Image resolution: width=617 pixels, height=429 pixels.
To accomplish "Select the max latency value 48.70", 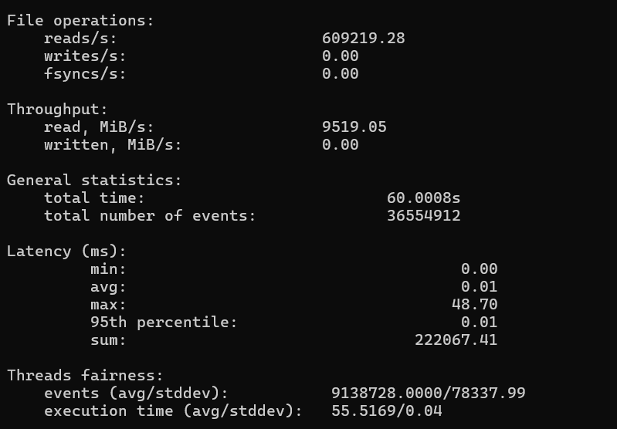I will click(x=475, y=304).
